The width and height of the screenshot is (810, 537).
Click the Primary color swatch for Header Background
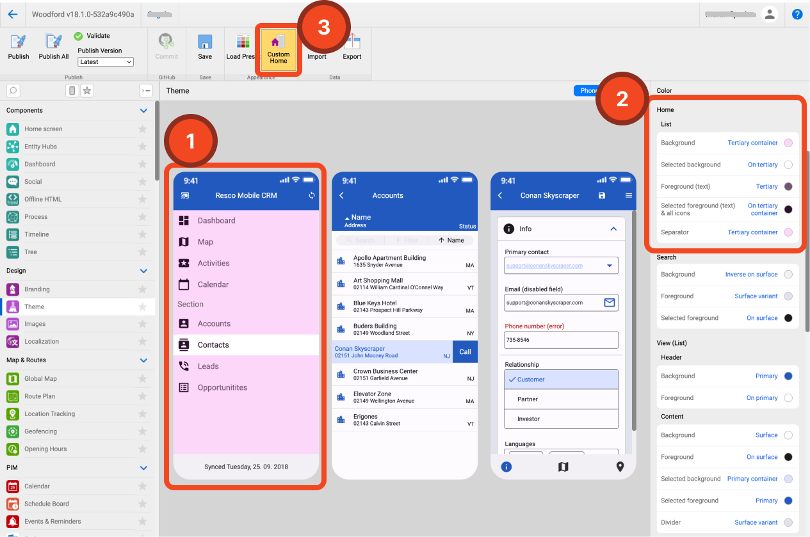(788, 376)
